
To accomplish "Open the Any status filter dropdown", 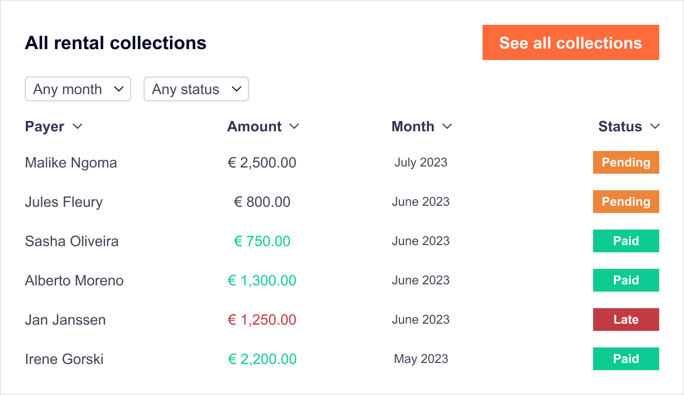I will pyautogui.click(x=196, y=89).
